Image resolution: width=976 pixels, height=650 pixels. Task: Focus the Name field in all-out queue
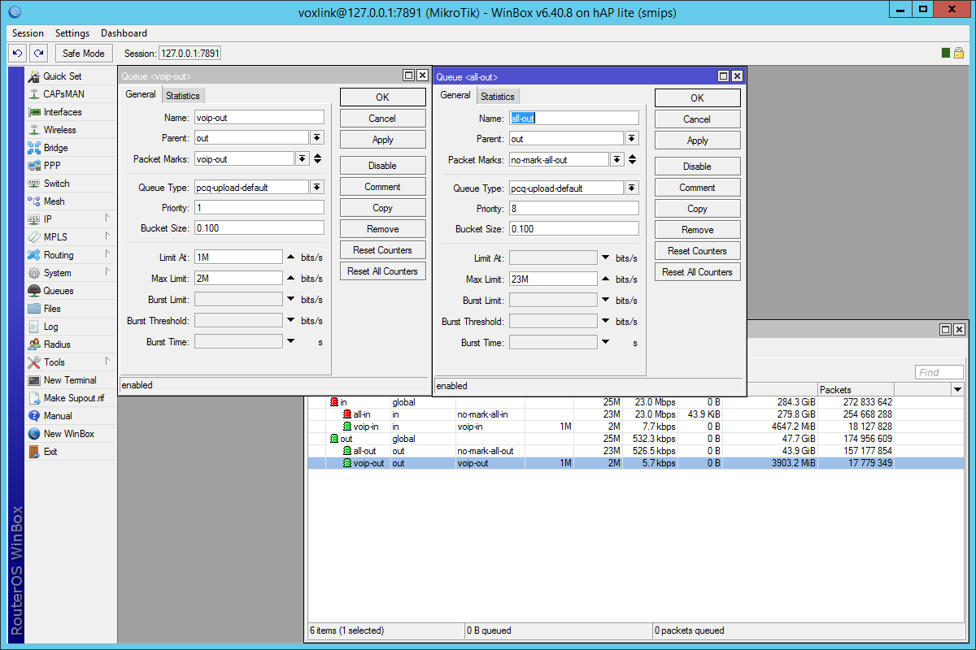574,118
